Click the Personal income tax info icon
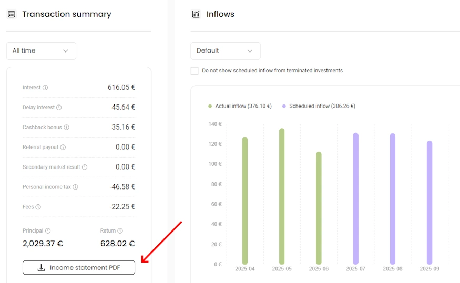The image size is (460, 283). click(75, 187)
